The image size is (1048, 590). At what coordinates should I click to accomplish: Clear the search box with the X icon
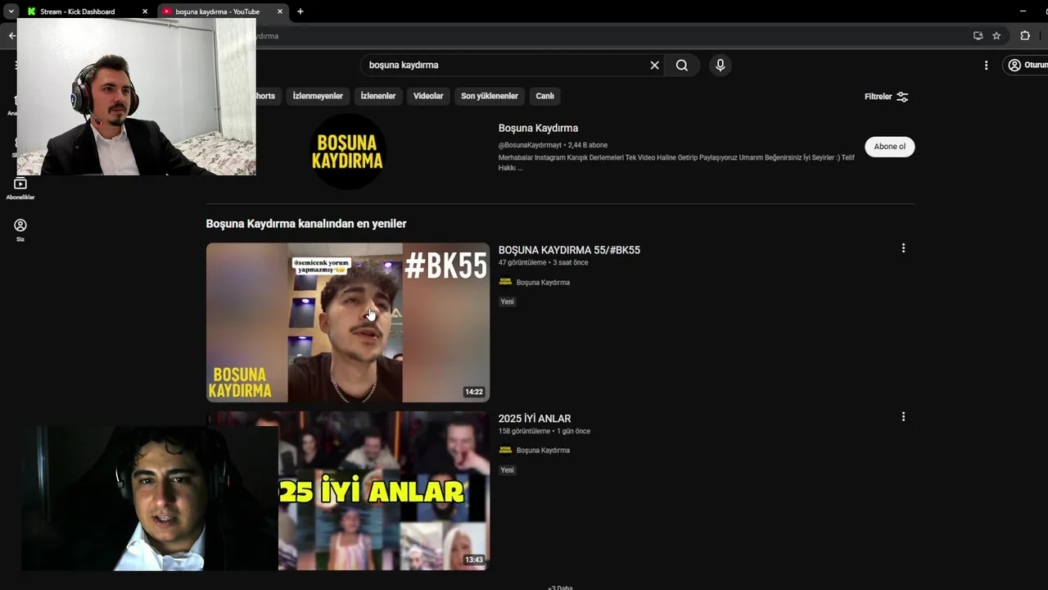[x=654, y=66]
